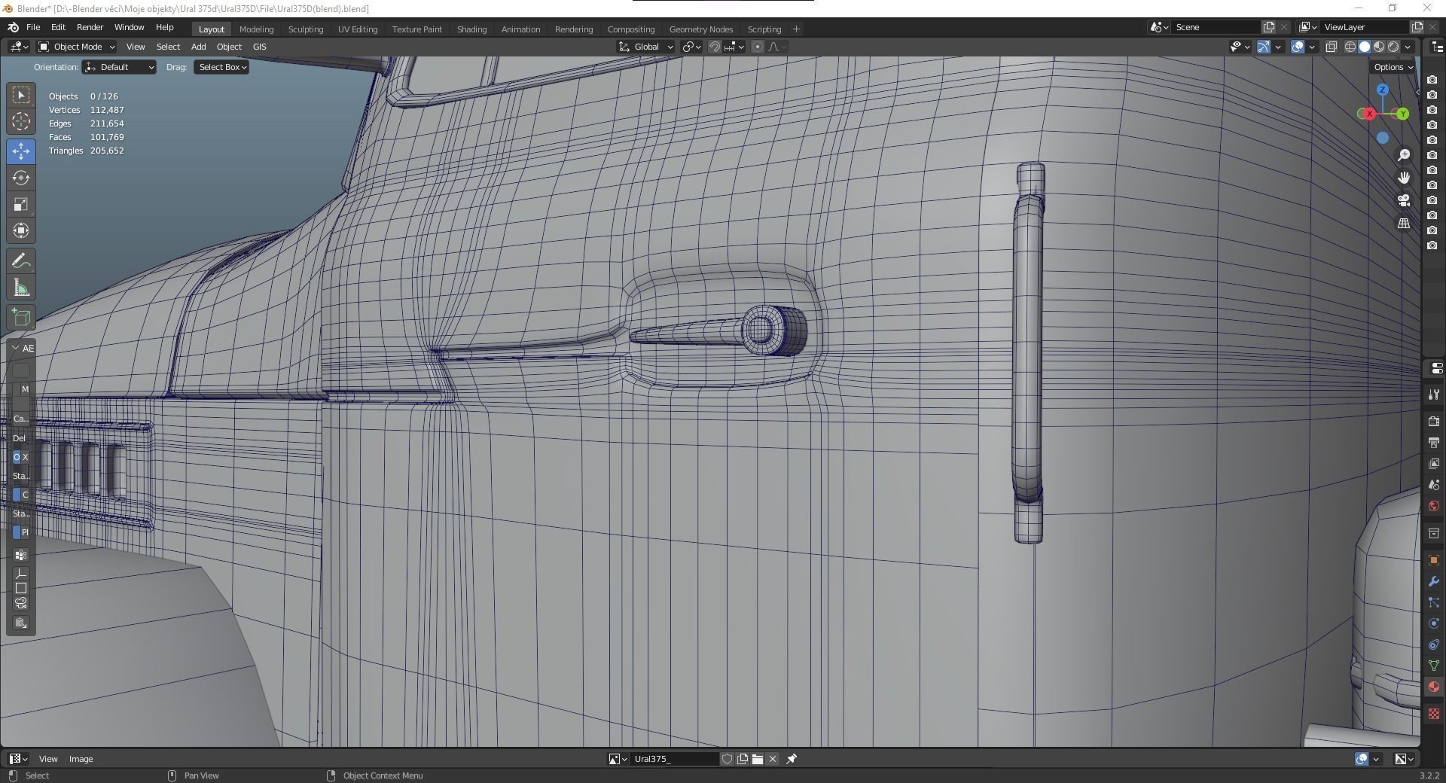Open the Drag Select Box dropdown
Screen dimensions: 1446x783
(x=221, y=67)
